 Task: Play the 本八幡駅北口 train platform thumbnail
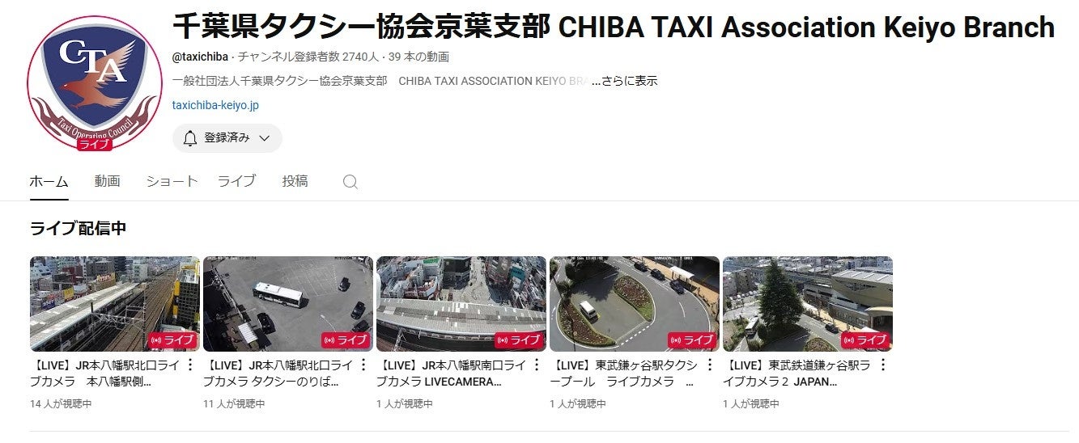(x=115, y=304)
